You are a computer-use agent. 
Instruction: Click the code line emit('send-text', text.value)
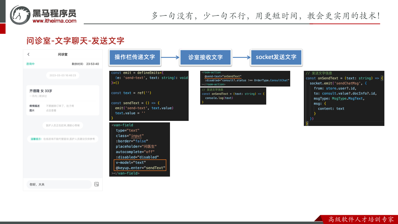point(144,108)
